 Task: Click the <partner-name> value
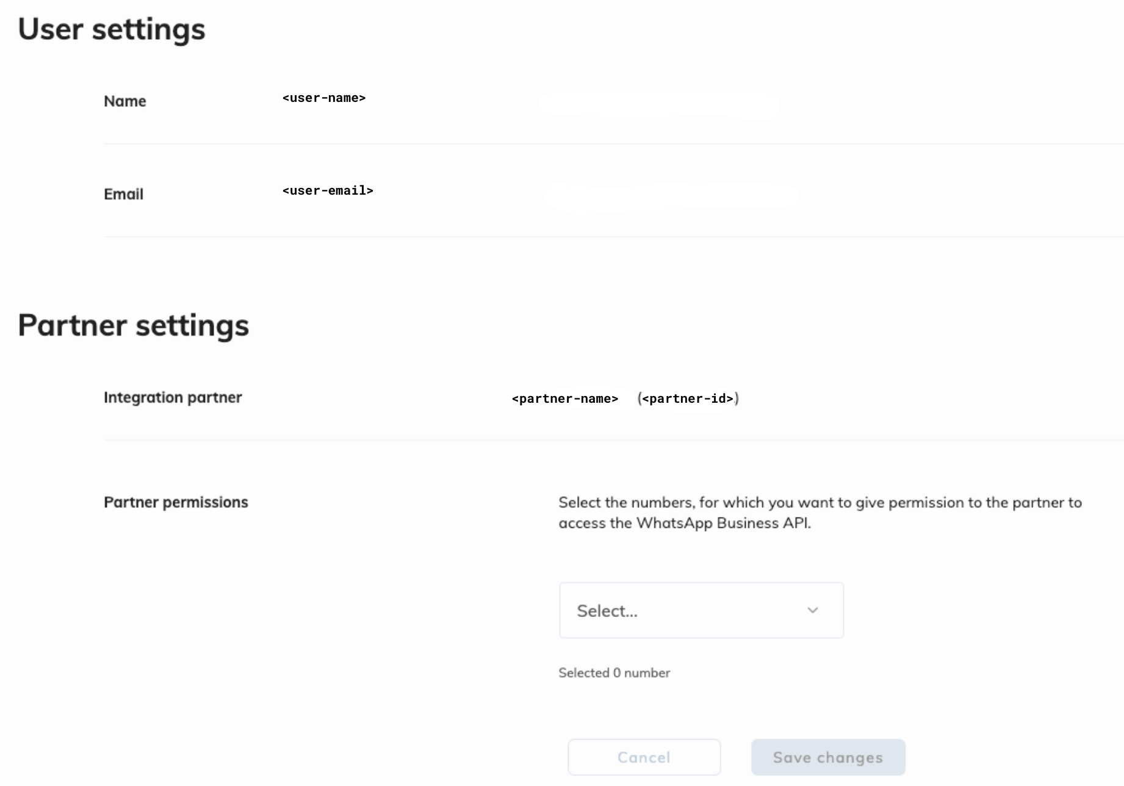click(564, 399)
